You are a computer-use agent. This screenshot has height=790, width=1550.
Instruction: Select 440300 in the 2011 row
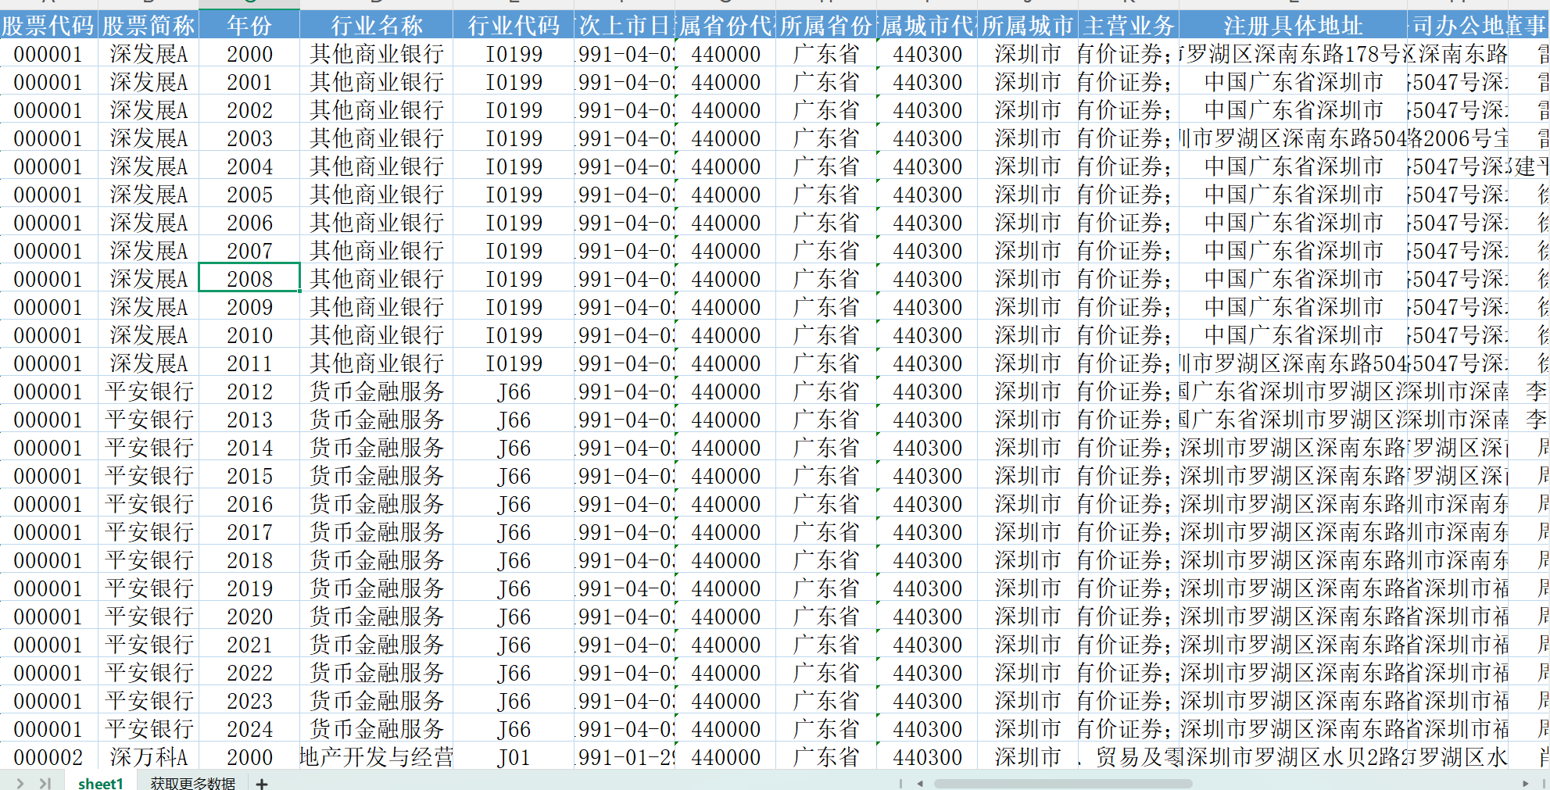[x=927, y=363]
